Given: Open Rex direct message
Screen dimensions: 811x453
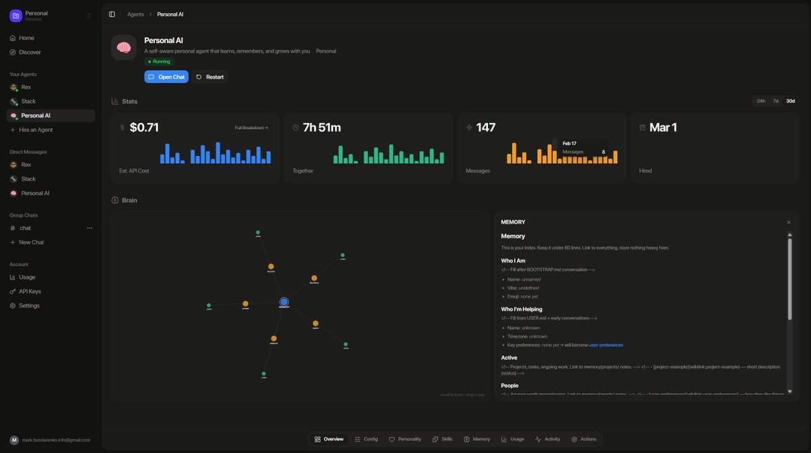Looking at the screenshot, I should [50, 165].
